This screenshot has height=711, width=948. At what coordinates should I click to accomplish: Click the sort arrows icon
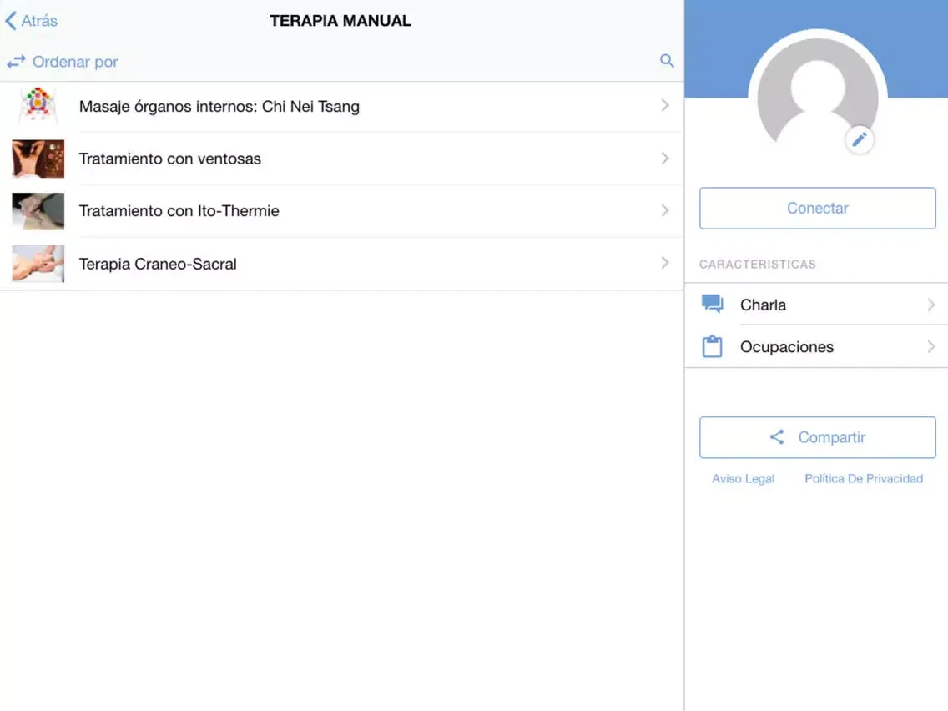click(17, 62)
